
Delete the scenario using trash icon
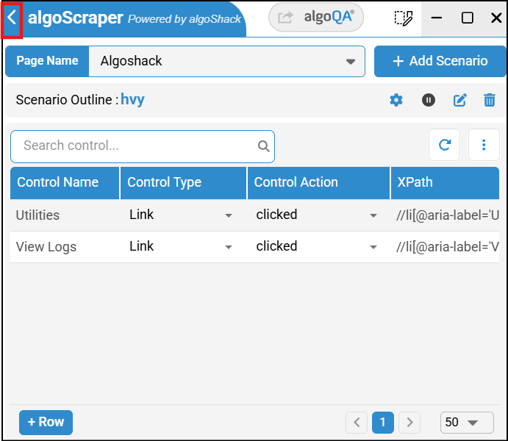click(490, 100)
